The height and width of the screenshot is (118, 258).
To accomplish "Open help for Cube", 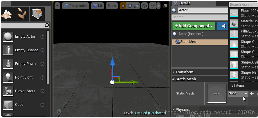I will (x=42, y=105).
